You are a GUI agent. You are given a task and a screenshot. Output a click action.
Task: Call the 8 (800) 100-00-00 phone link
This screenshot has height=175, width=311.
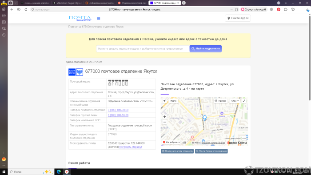pos(118,110)
